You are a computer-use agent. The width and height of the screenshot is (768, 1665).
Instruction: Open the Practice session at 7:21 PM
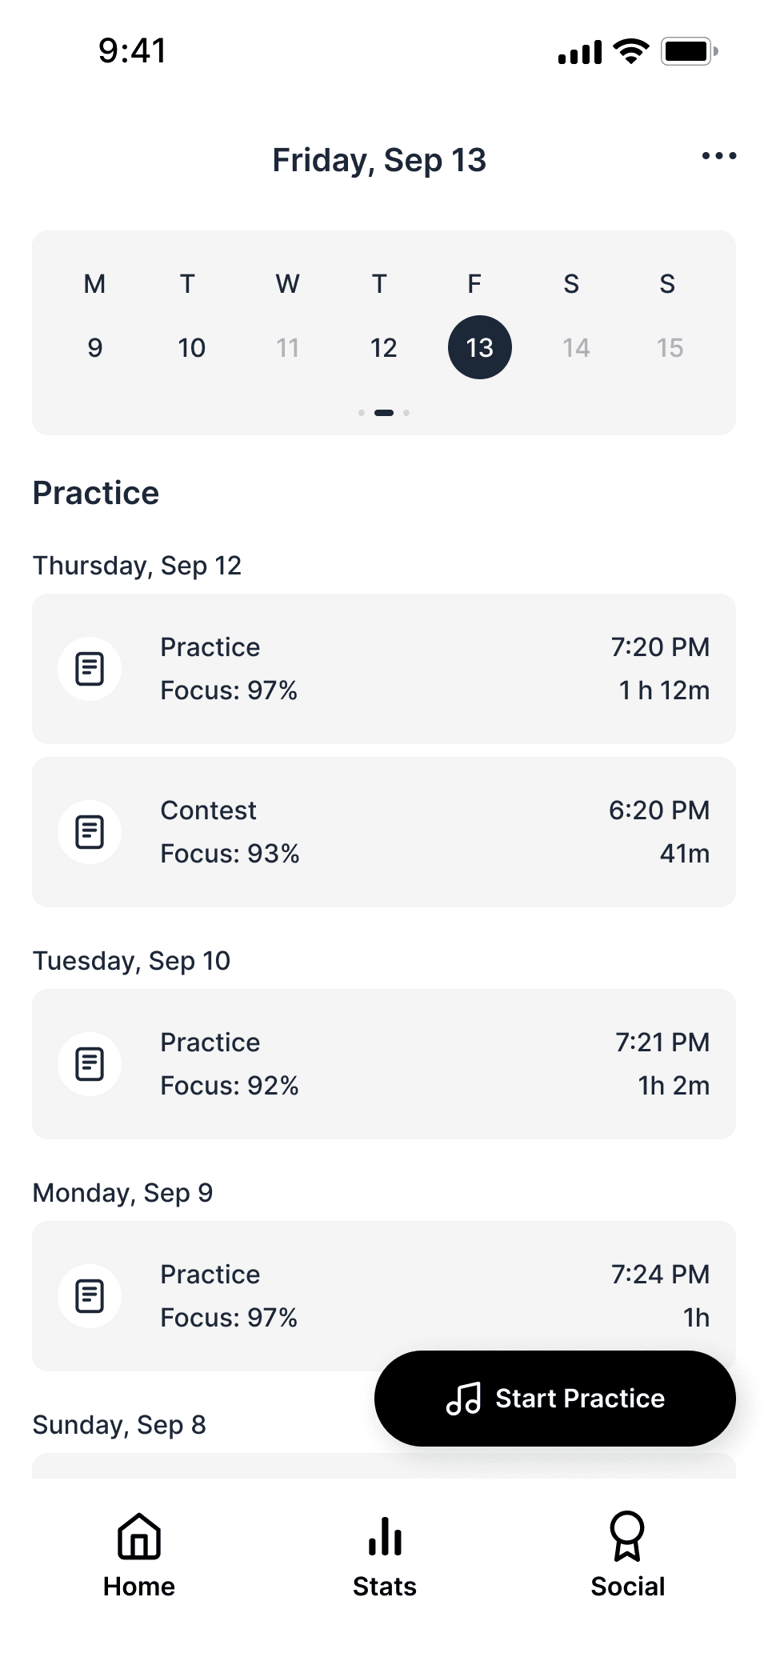coord(384,1064)
